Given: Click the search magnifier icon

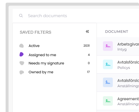Looking at the screenshot, I should tap(21, 16).
